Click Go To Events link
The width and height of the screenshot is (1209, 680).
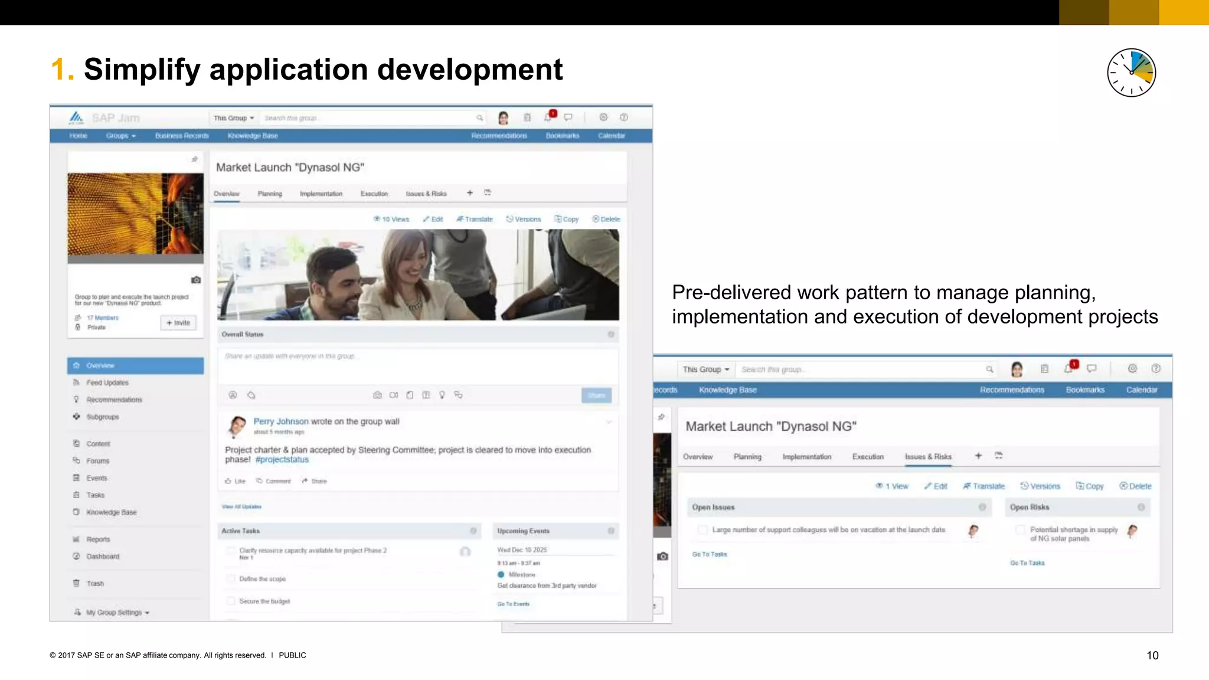point(514,604)
